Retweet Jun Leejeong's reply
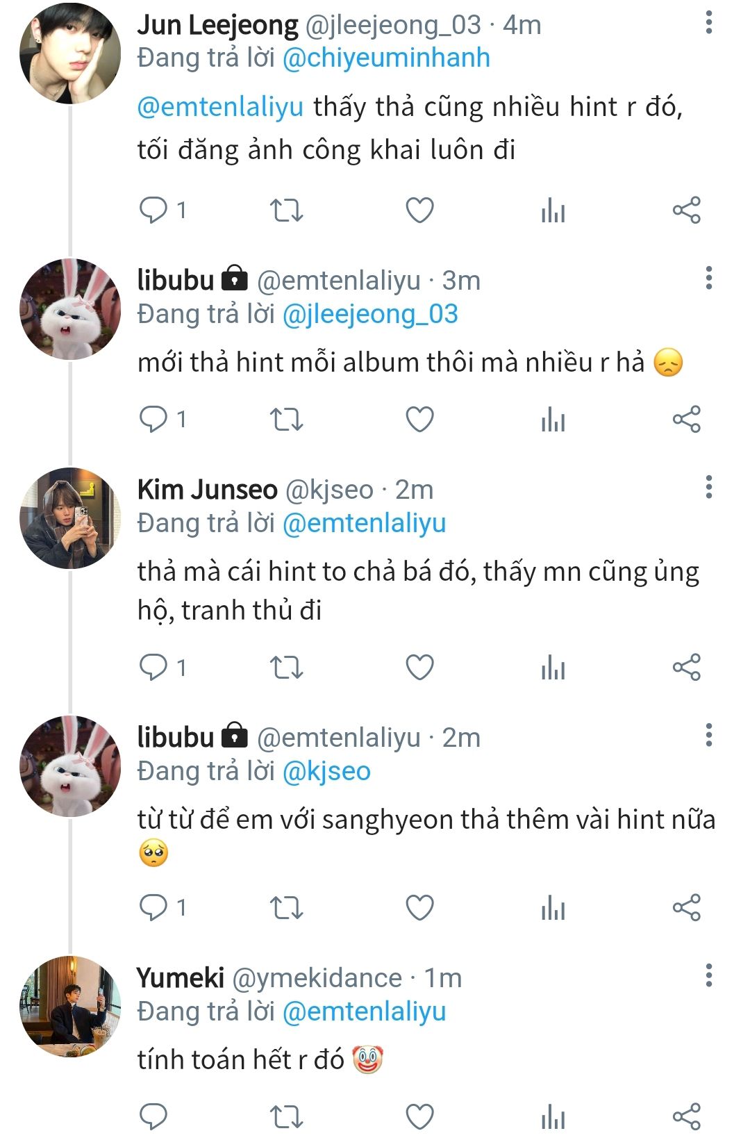750x1140 pixels. [x=286, y=210]
